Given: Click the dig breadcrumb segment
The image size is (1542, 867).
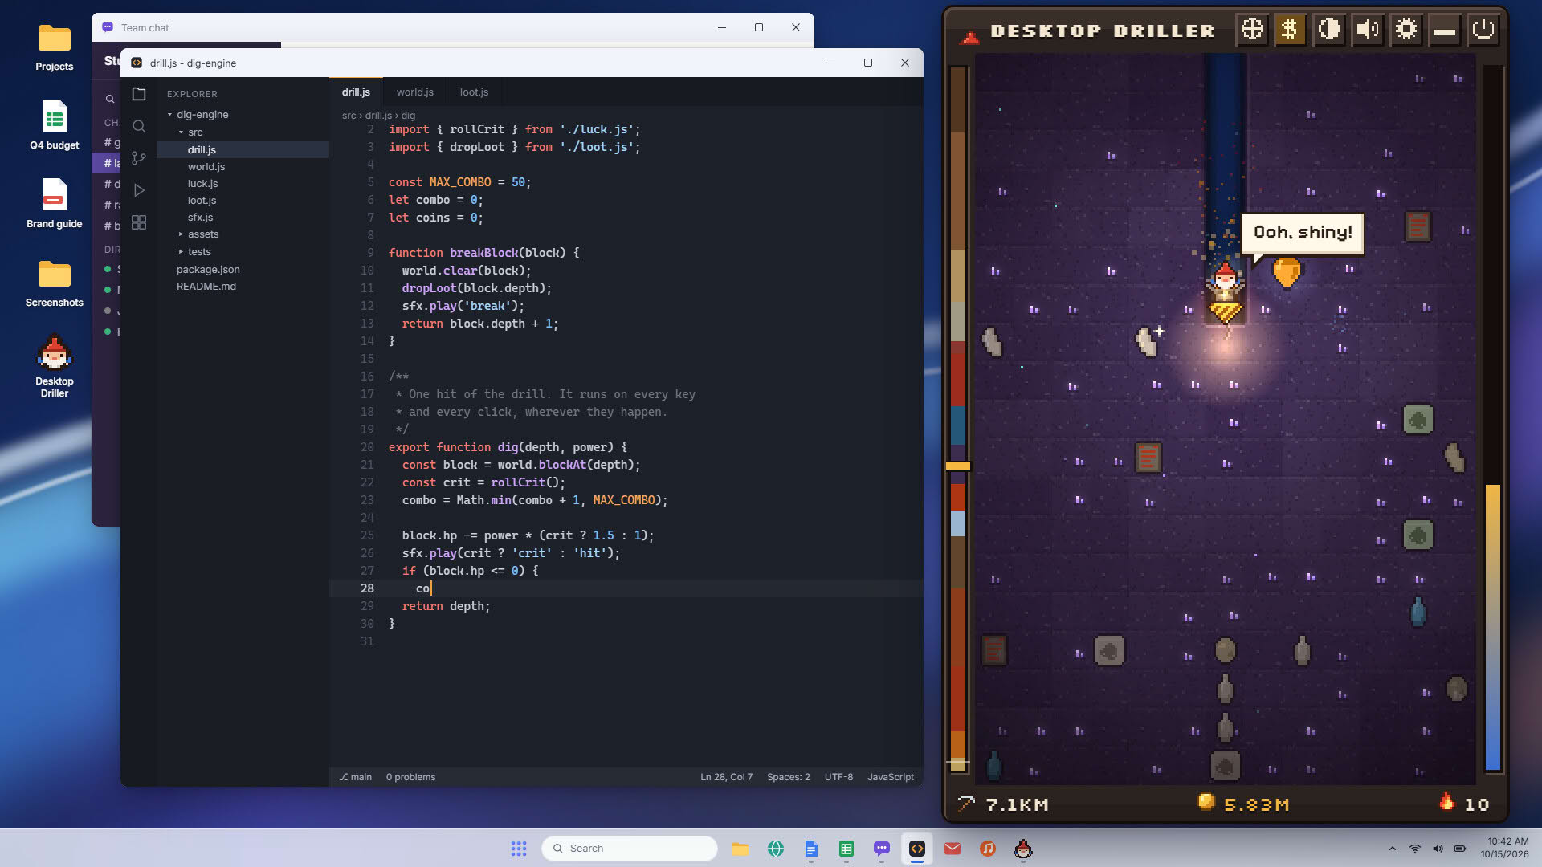Looking at the screenshot, I should pos(408,116).
